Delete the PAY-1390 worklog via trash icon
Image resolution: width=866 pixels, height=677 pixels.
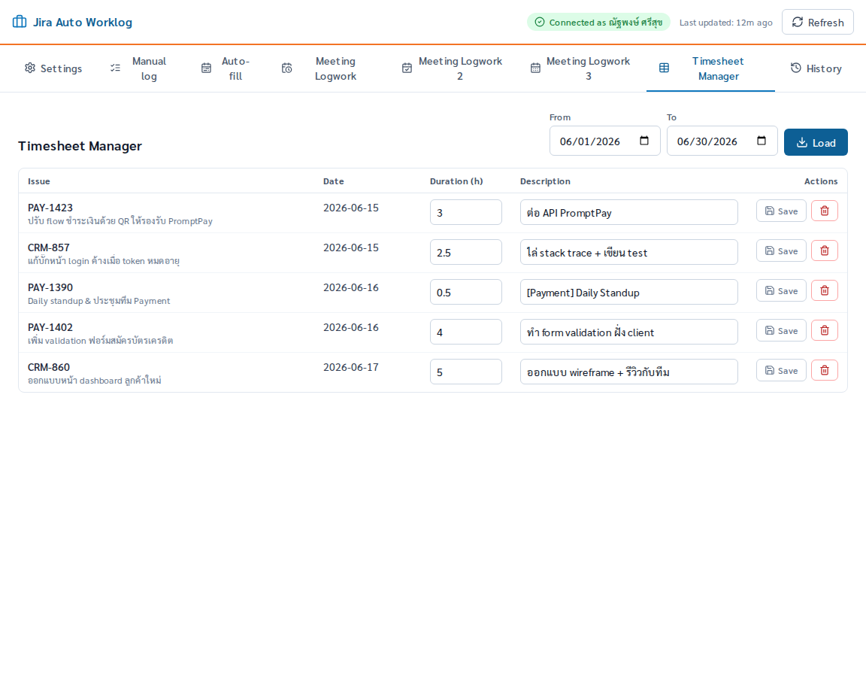pos(824,290)
